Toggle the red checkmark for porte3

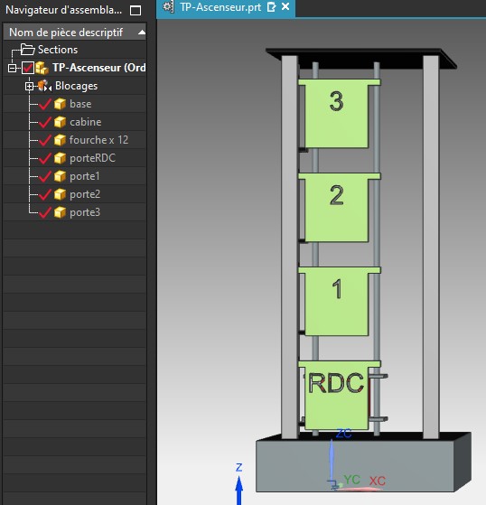[x=45, y=212]
